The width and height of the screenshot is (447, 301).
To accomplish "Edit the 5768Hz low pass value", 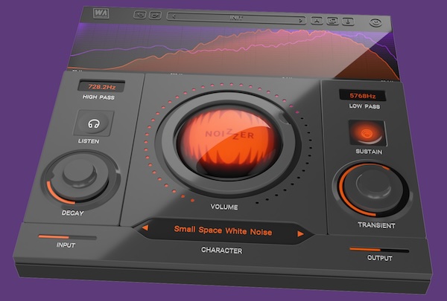I will point(362,96).
